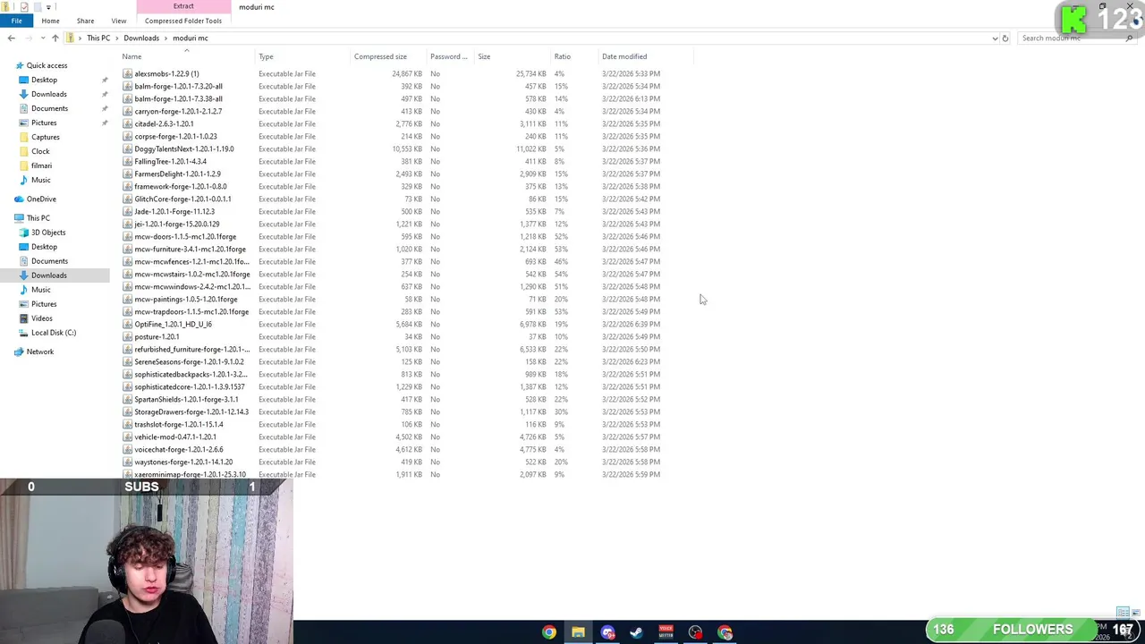
Task: Go back with the Back arrow
Action: tap(11, 38)
